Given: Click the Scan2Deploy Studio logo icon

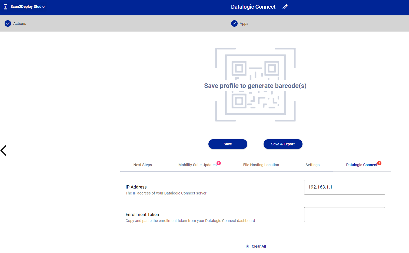Looking at the screenshot, I should [5, 6].
